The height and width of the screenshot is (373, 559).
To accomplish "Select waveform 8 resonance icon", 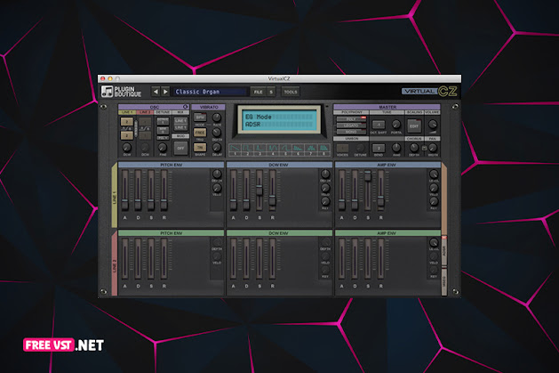I will [x=323, y=150].
